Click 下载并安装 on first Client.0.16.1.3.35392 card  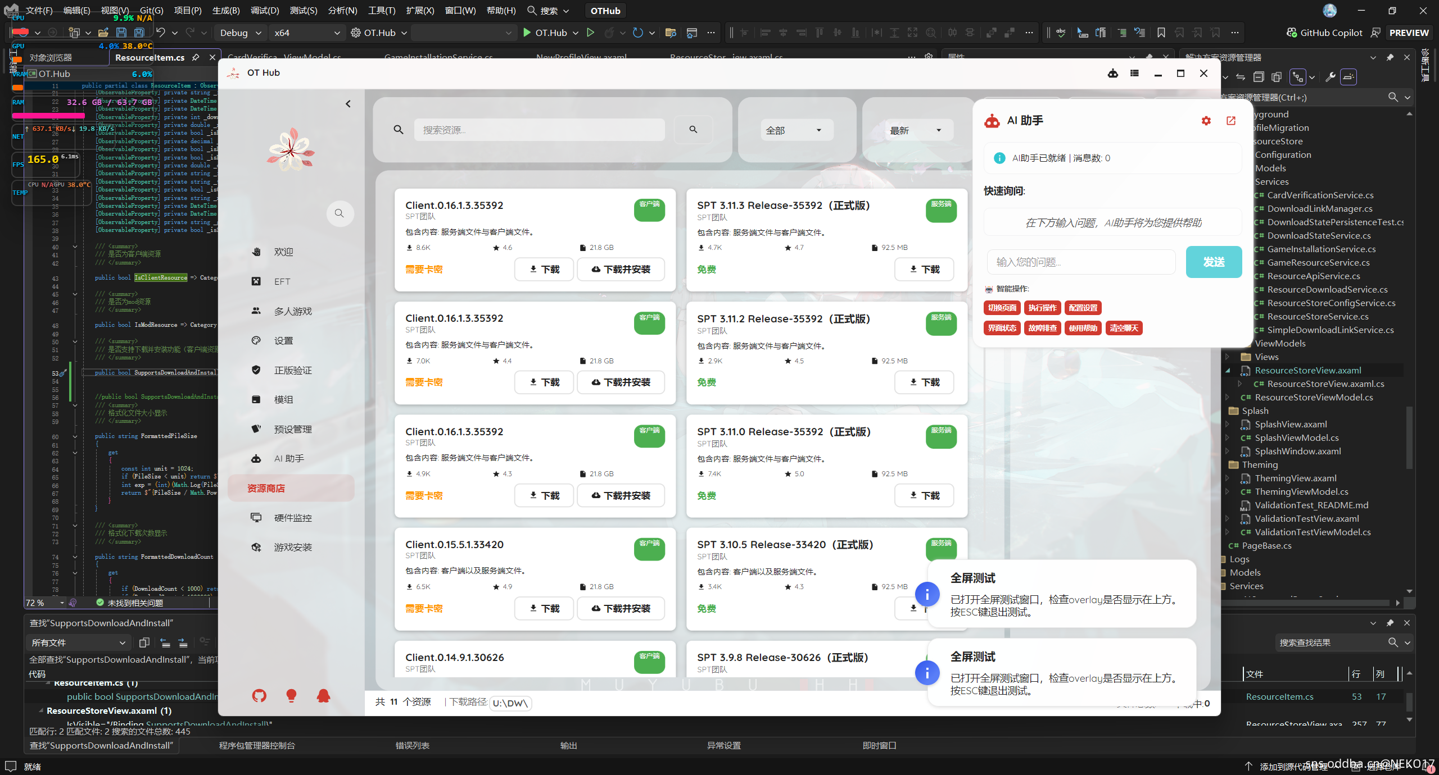[621, 270]
